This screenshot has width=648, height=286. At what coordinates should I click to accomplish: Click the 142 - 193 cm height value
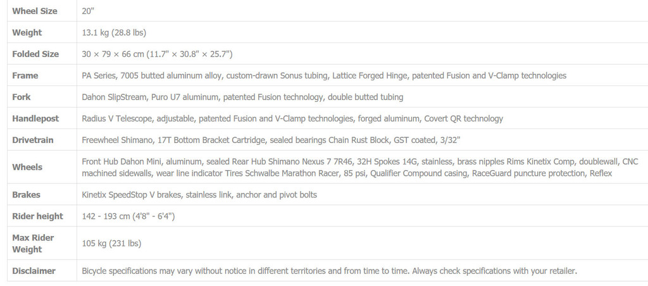click(128, 216)
